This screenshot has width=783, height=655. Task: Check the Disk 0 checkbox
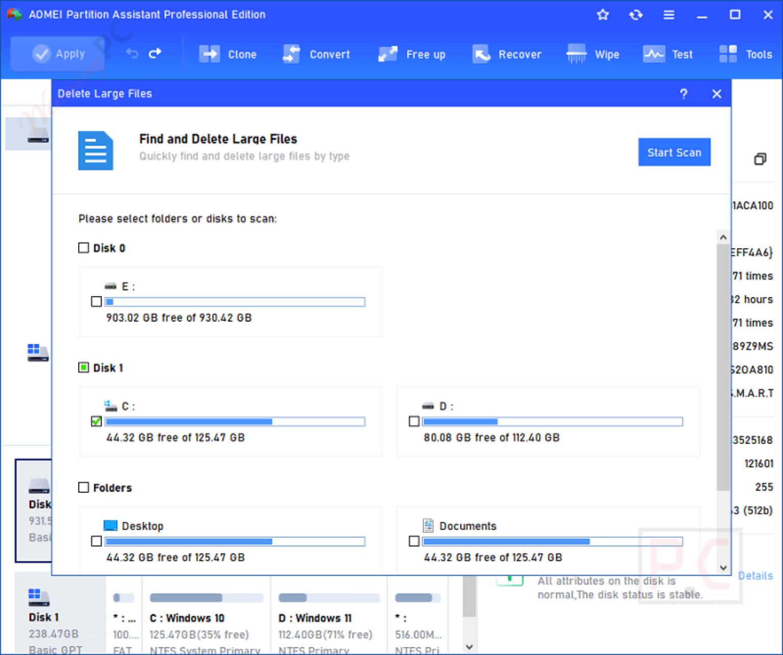[x=83, y=248]
